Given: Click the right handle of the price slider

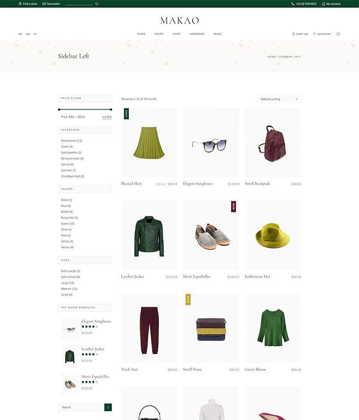Looking at the screenshot, I should pyautogui.click(x=111, y=109).
